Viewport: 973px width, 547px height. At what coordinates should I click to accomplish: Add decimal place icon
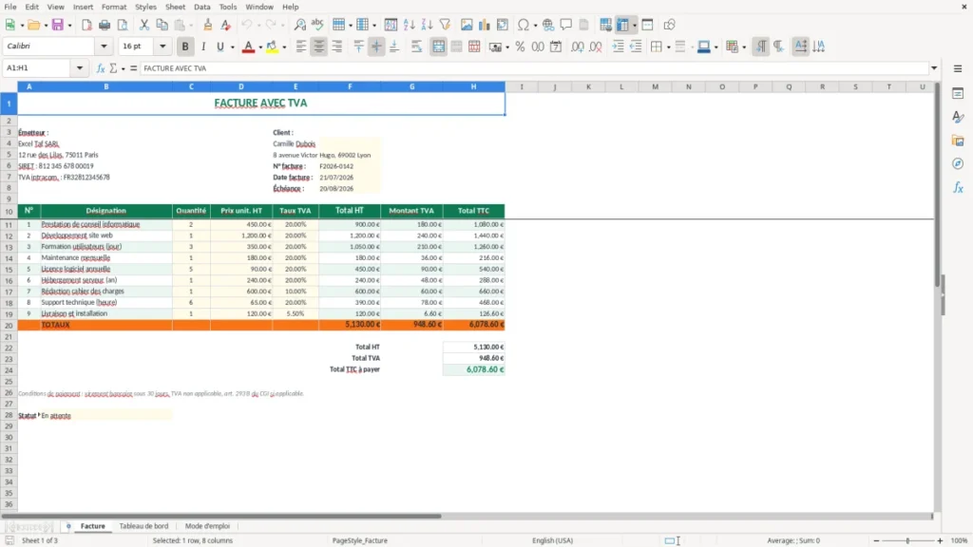click(x=577, y=47)
